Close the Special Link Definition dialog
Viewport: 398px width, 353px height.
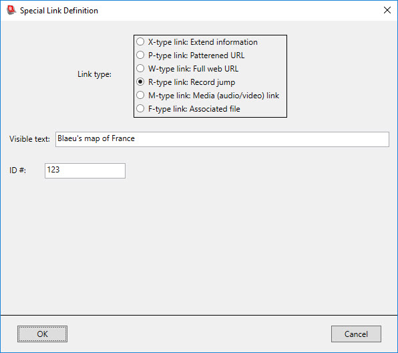tap(387, 10)
